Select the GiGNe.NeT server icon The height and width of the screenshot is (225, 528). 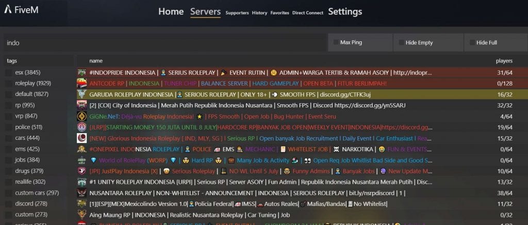[81, 117]
